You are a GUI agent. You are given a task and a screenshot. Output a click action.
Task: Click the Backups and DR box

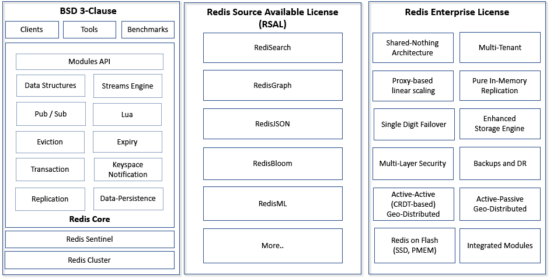(x=500, y=164)
